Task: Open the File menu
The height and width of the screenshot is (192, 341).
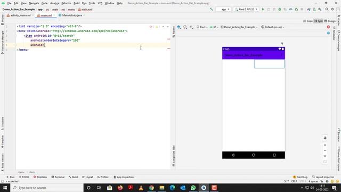Action: [9, 3]
